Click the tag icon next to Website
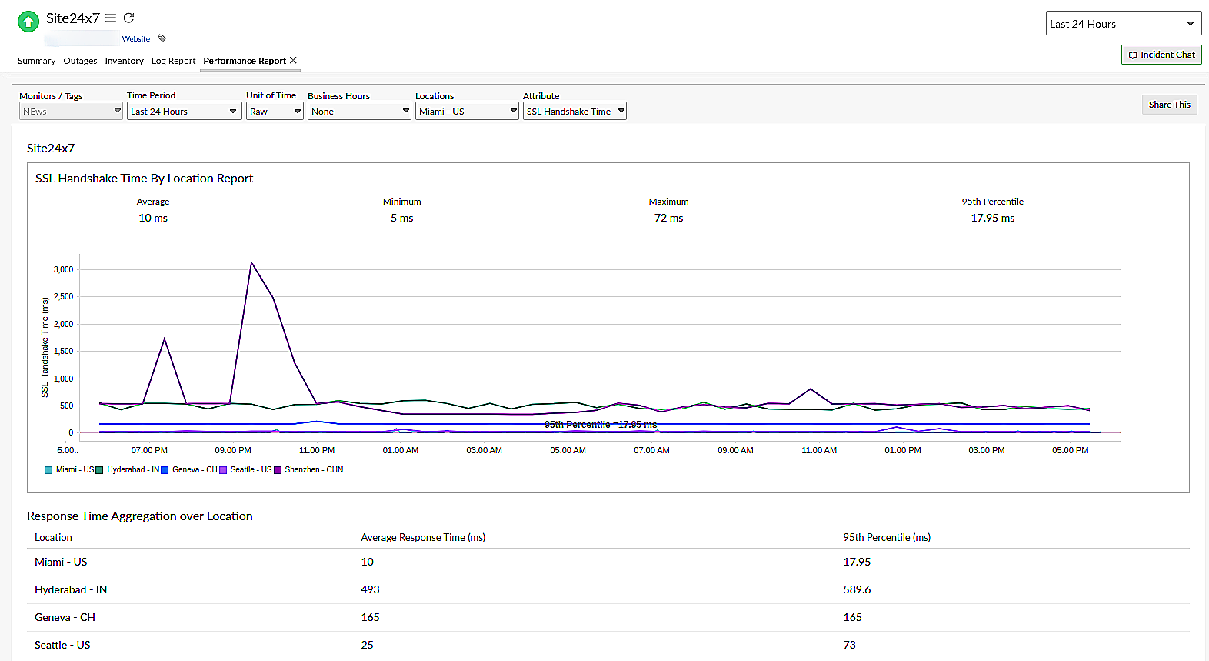The width and height of the screenshot is (1209, 661). click(x=162, y=38)
